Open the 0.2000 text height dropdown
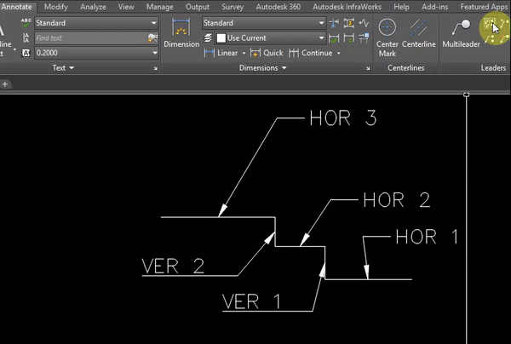Image resolution: width=511 pixels, height=344 pixels. coord(96,53)
